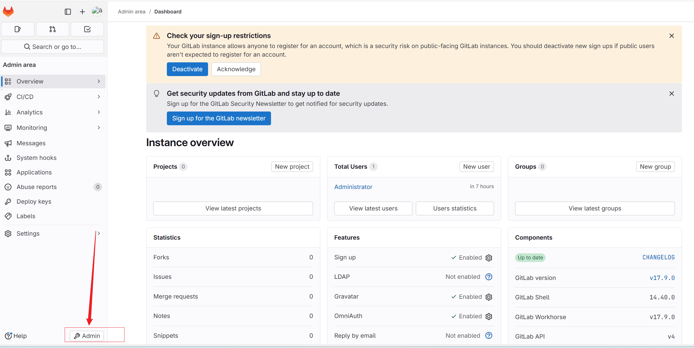This screenshot has height=348, width=694.
Task: Open OmniAuth settings gear icon
Action: (489, 316)
